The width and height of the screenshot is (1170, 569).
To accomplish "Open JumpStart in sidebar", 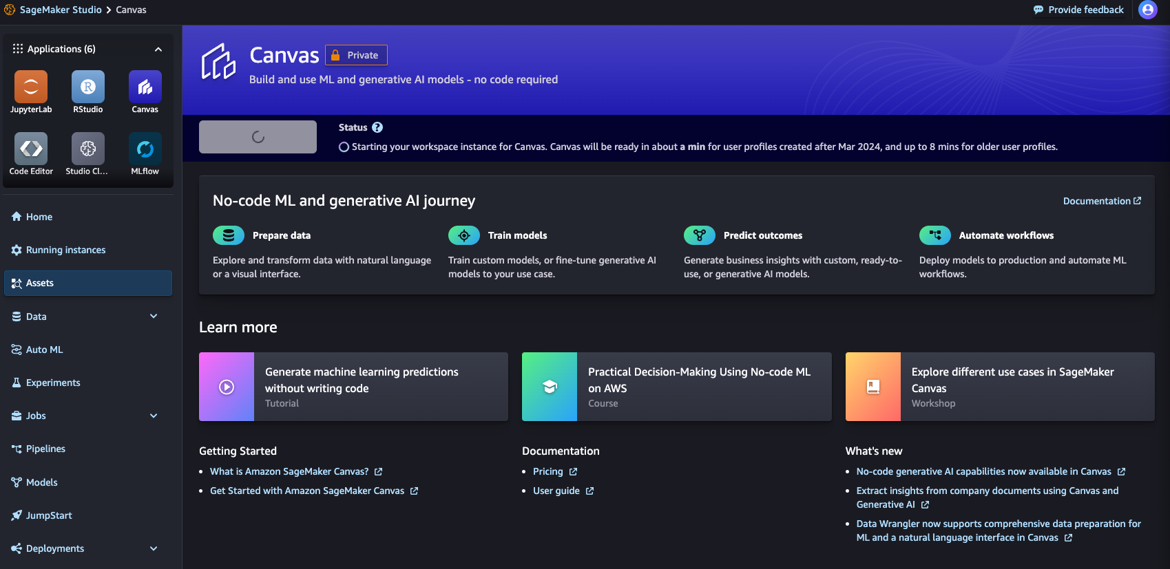I will (88, 515).
